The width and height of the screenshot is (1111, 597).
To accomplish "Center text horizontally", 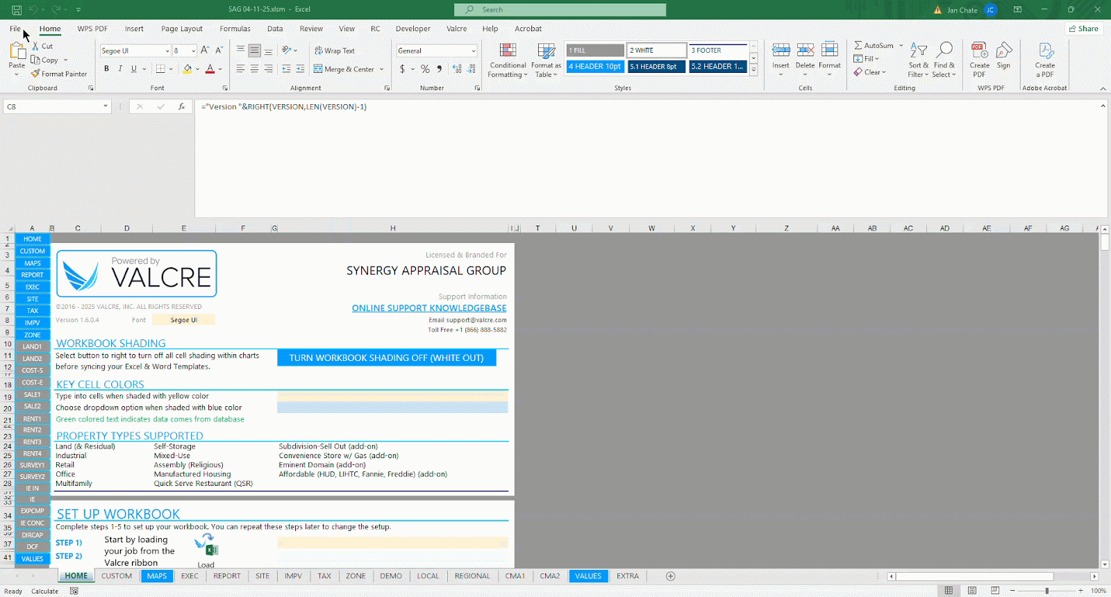I will point(254,69).
